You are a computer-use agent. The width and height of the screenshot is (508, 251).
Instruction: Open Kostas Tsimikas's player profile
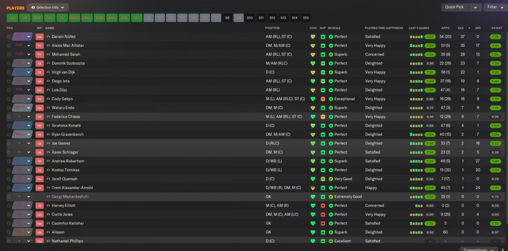65,170
